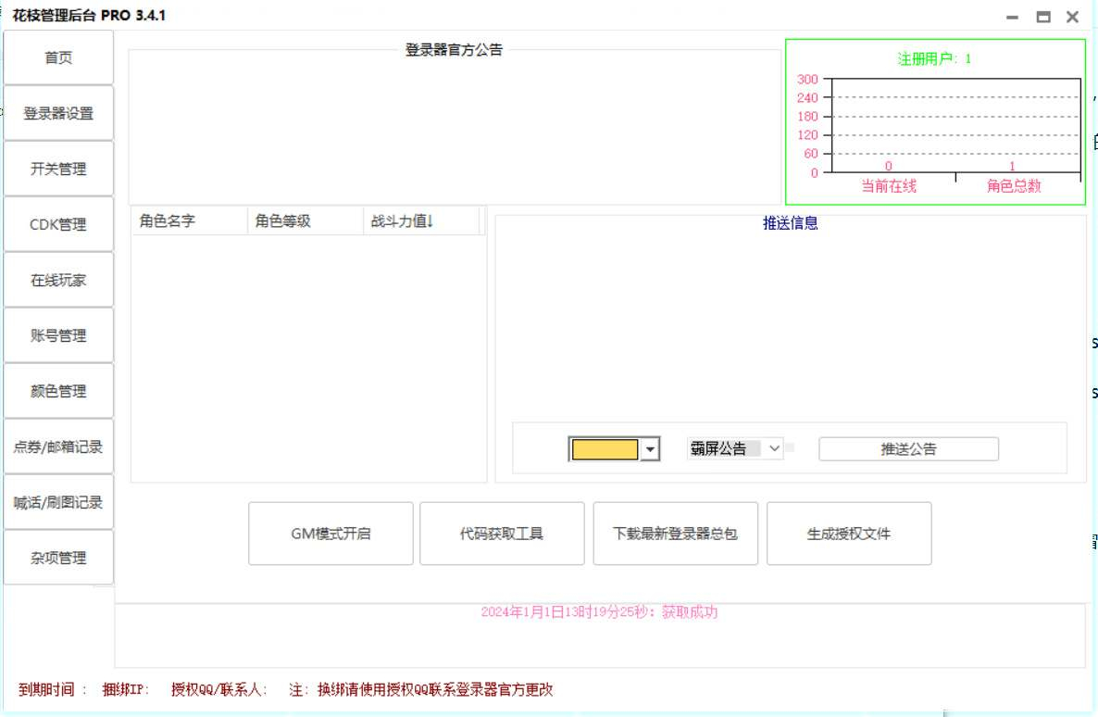Screen dimensions: 1098x717
Task: Select the CDK管理 sidebar item
Action: (58, 224)
